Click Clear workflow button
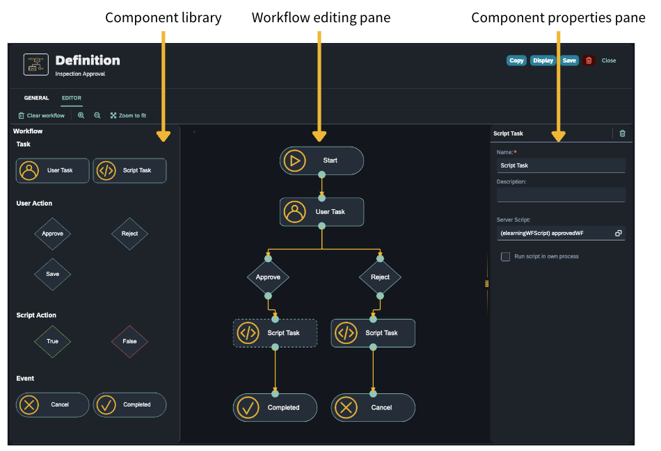The width and height of the screenshot is (661, 451). pyautogui.click(x=41, y=115)
